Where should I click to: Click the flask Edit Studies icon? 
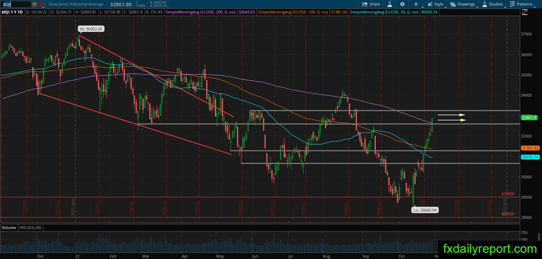tap(390, 4)
